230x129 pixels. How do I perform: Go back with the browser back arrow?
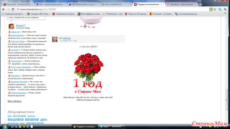pos(4,9)
